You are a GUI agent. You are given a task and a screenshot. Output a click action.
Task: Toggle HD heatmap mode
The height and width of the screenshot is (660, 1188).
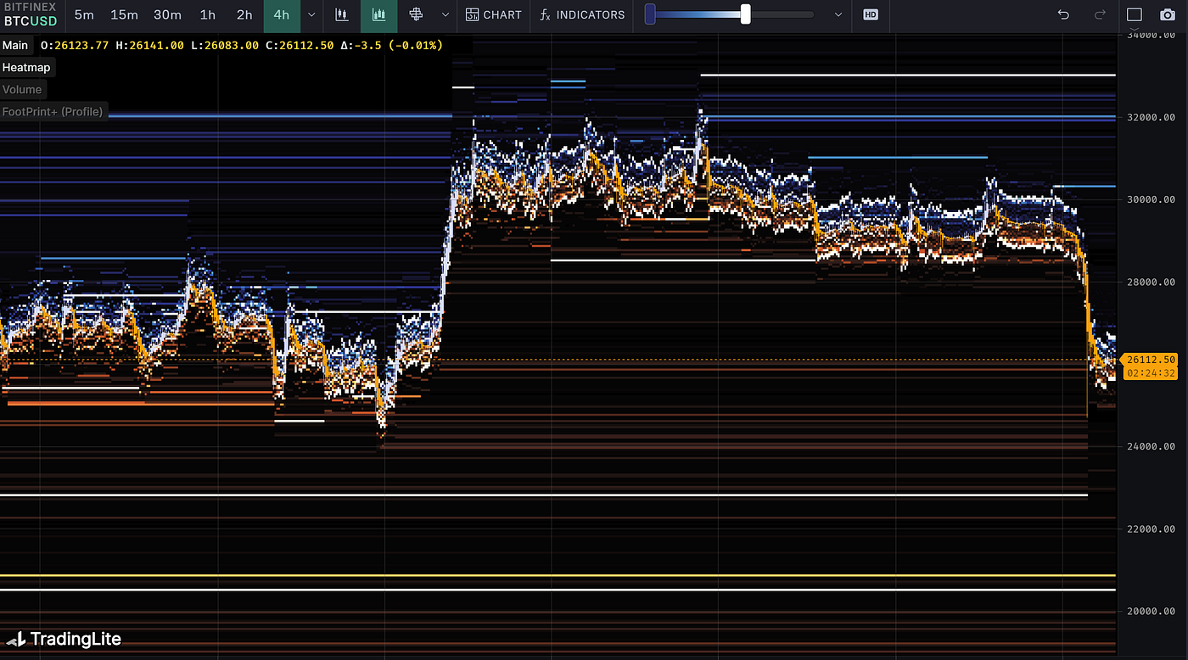tap(870, 14)
